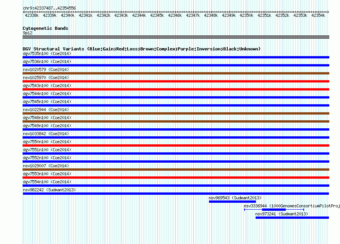Image resolution: width=340 pixels, height=244 pixels.
Task: Click thick blue segment of esv3336944 glyph
Action: click(274, 210)
